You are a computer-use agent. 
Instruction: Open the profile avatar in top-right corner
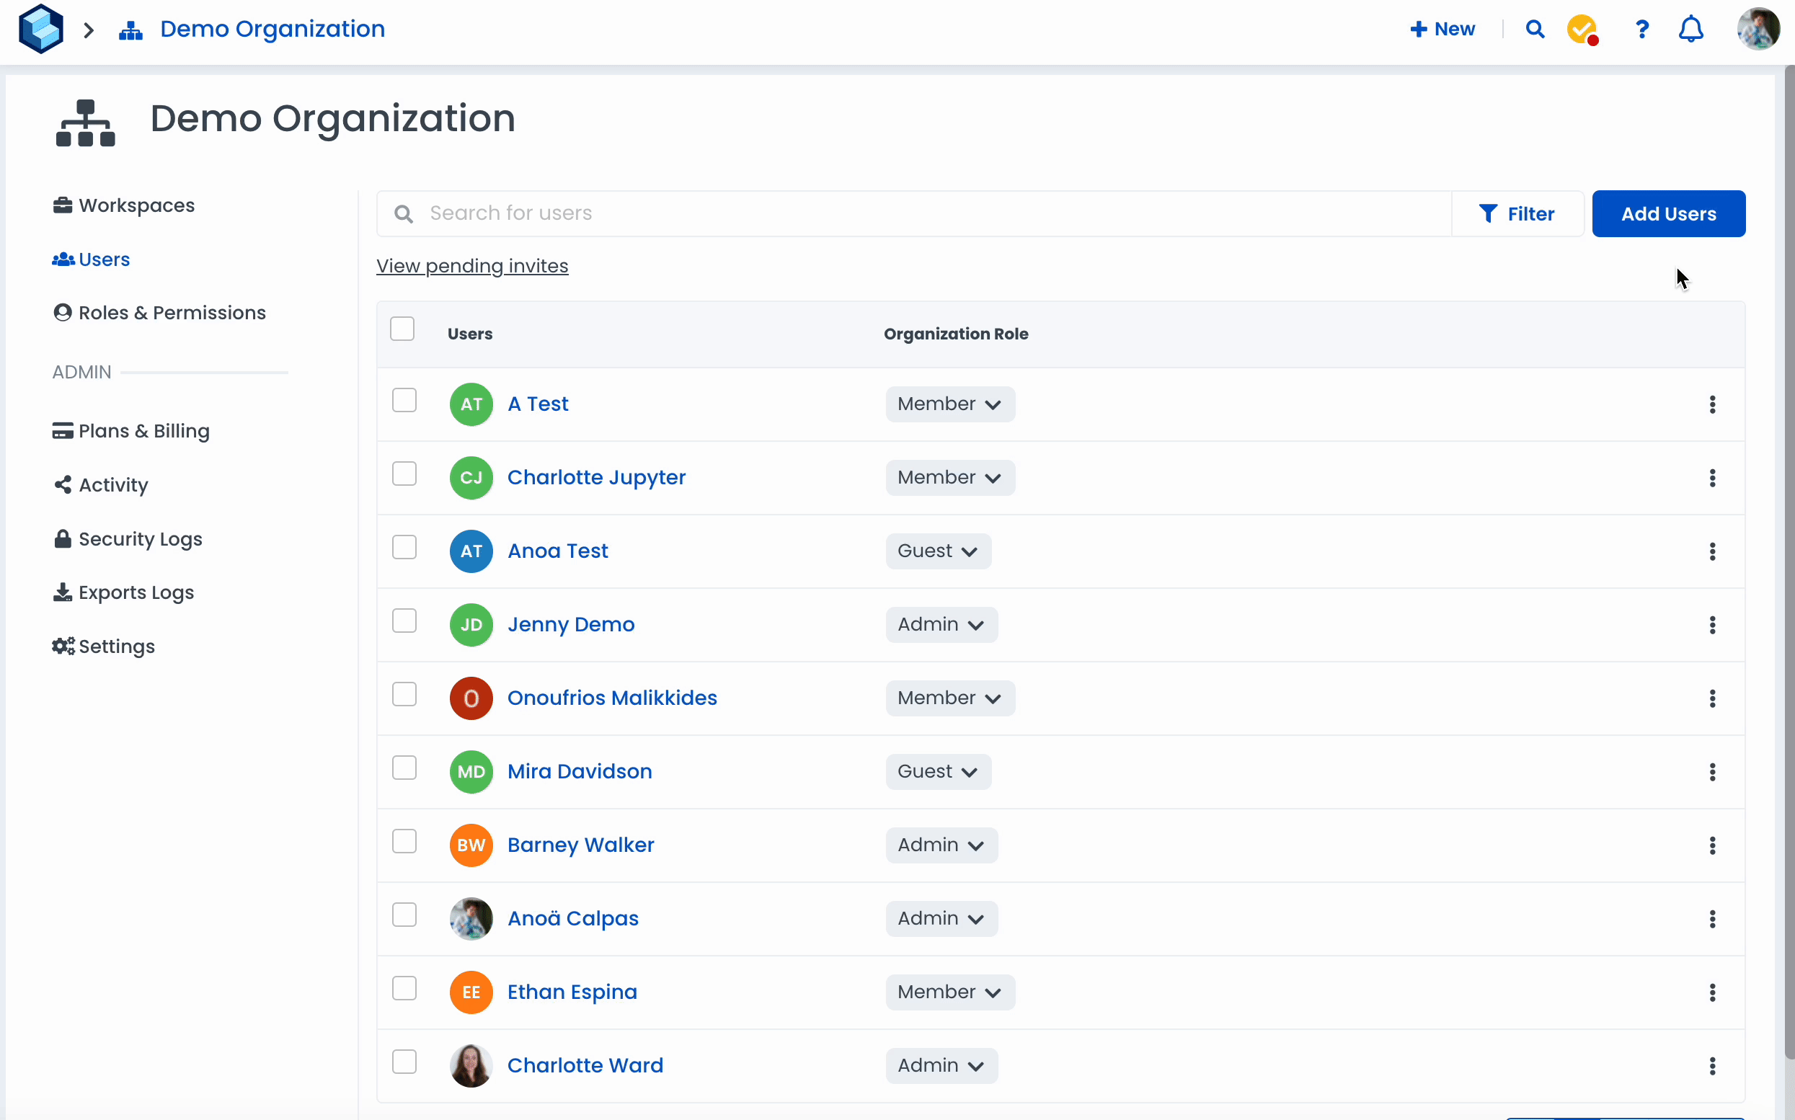pos(1758,29)
